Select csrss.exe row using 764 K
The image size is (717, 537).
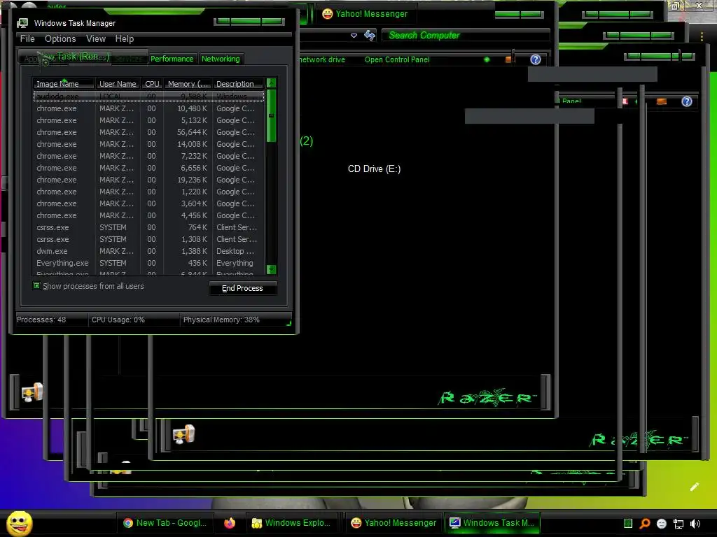(148, 227)
